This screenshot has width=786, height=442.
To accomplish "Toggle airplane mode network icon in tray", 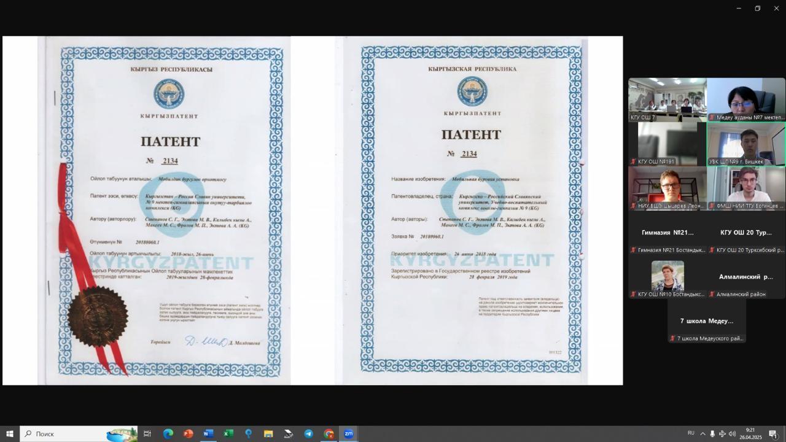I will (722, 433).
